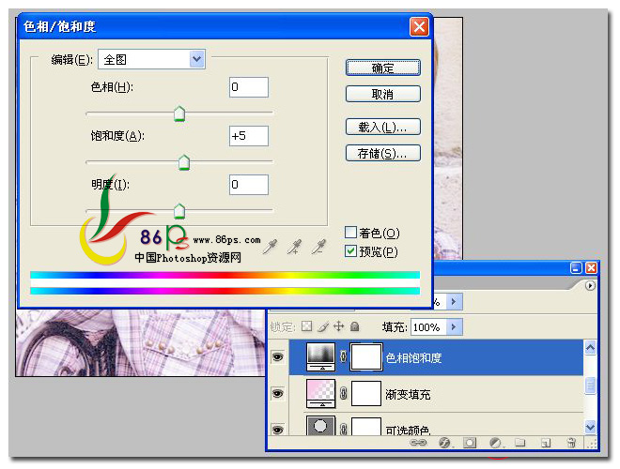
Task: Click new group folder icon
Action: click(x=520, y=443)
